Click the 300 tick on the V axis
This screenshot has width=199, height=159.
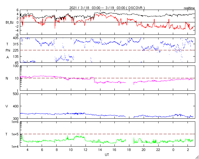tap(16, 119)
